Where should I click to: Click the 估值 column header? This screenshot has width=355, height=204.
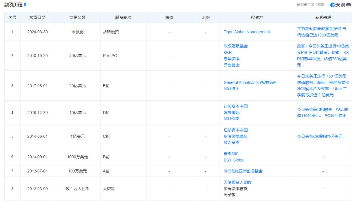pyautogui.click(x=169, y=17)
